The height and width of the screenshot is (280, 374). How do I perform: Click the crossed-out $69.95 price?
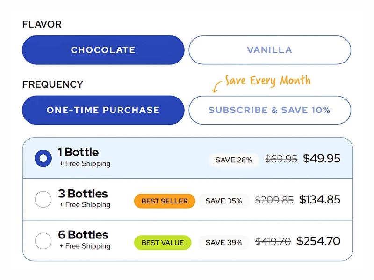(281, 159)
